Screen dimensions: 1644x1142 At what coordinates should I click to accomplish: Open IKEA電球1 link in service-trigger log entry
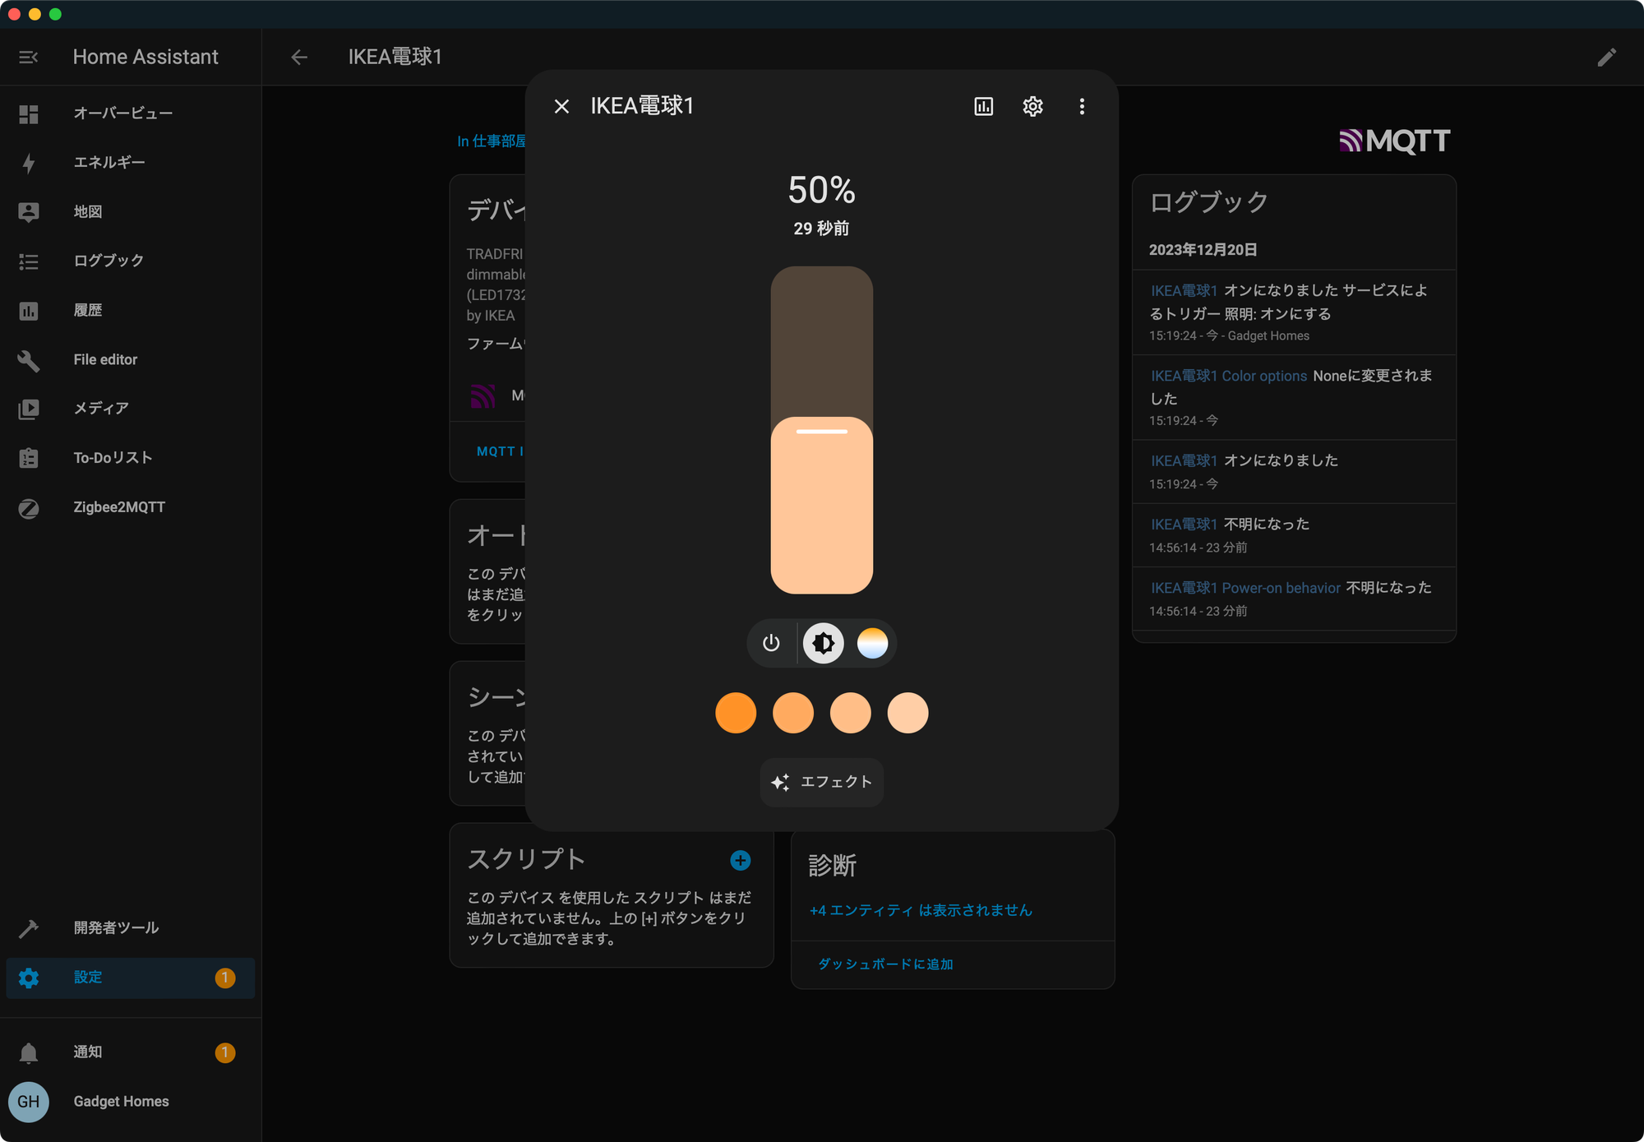pyautogui.click(x=1184, y=291)
